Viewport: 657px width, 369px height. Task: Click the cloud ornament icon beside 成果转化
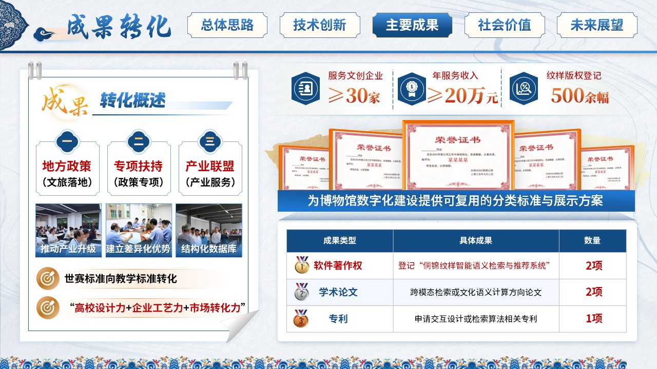45,35
